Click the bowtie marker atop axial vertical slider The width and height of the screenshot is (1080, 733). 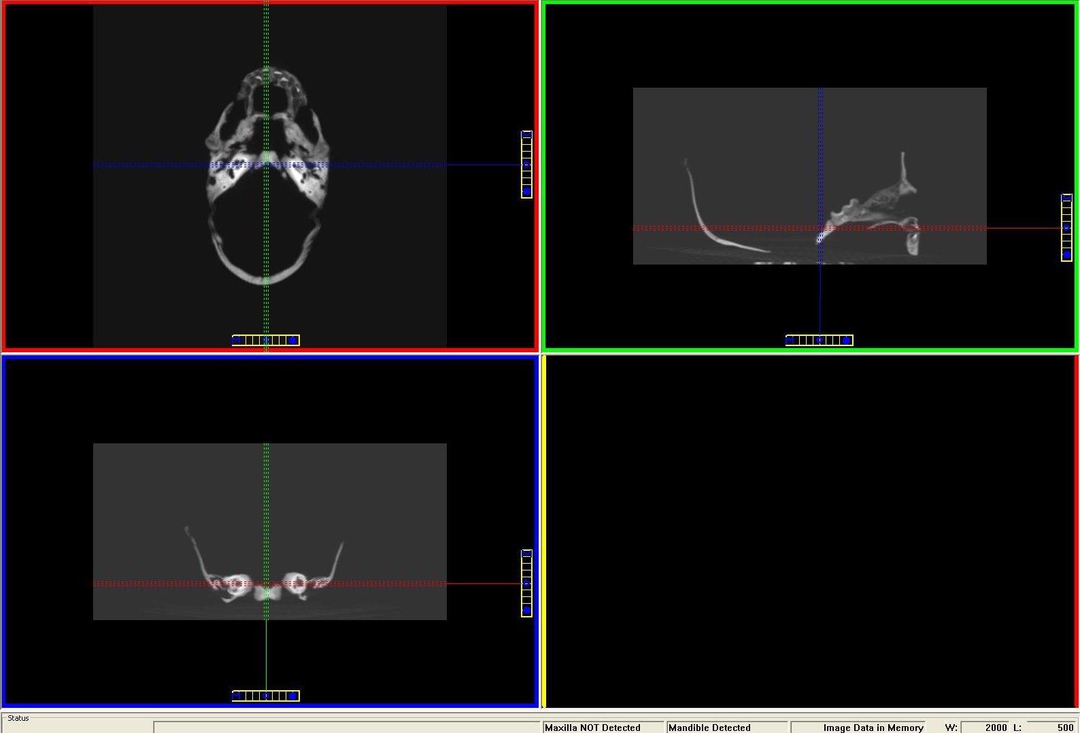point(526,135)
